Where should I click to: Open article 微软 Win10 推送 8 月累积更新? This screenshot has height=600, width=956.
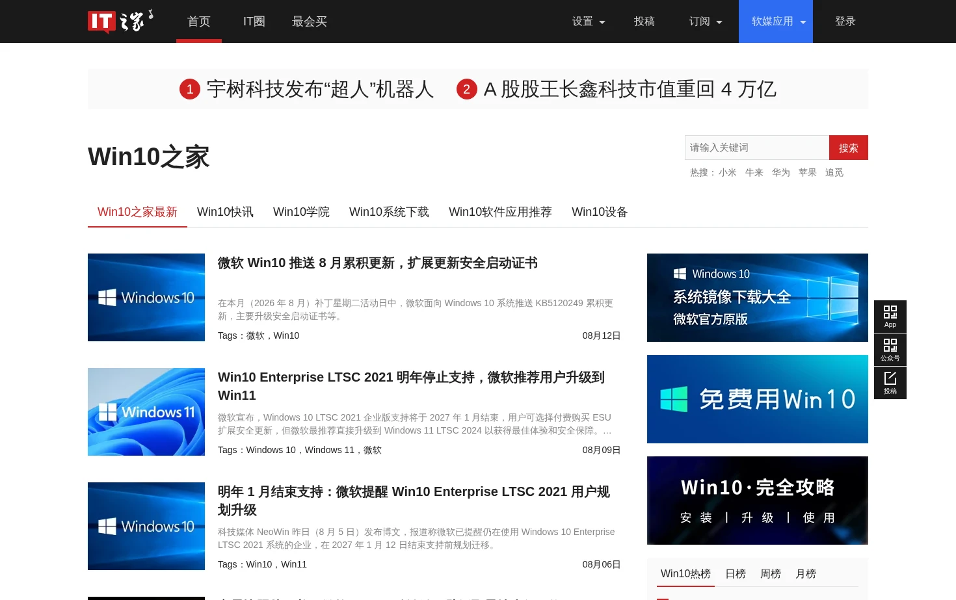[378, 263]
